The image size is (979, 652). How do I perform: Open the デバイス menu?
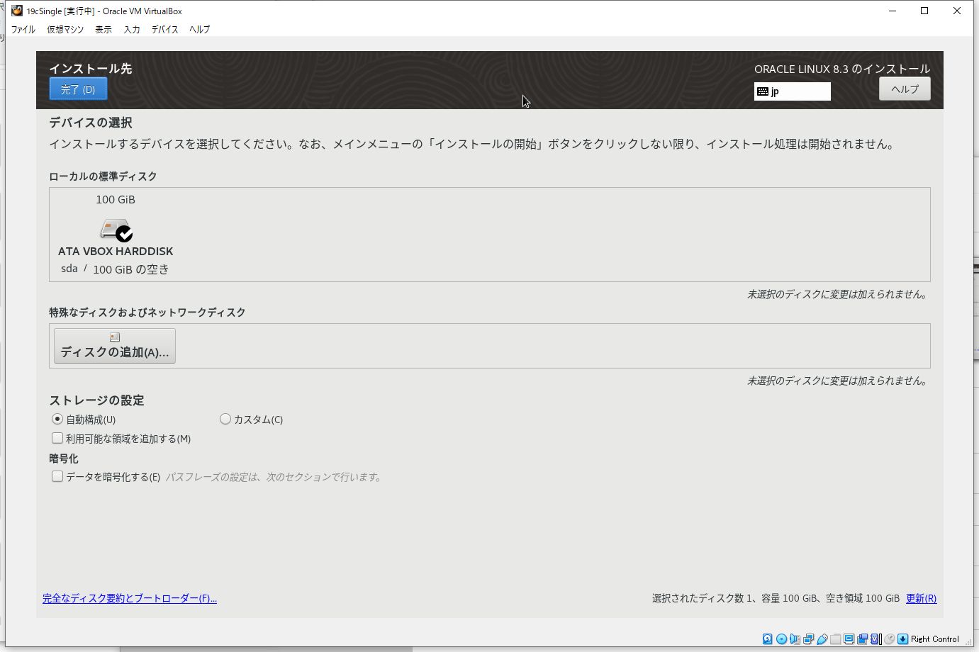click(164, 29)
